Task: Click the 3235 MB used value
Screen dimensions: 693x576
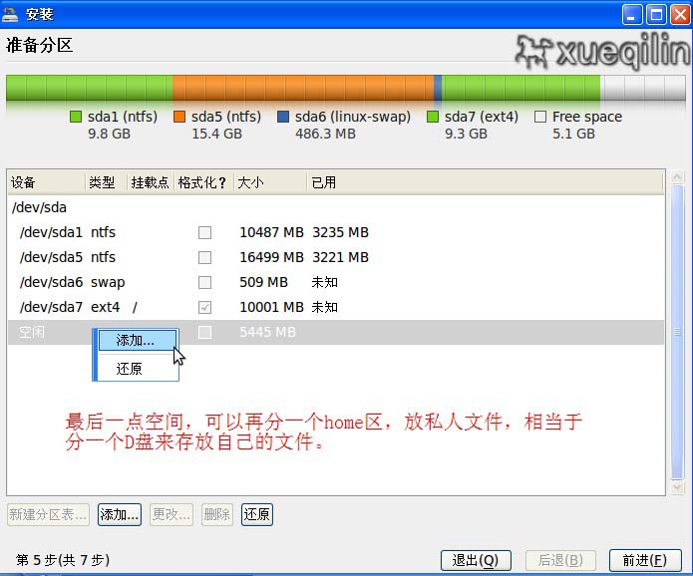Action: coord(340,232)
